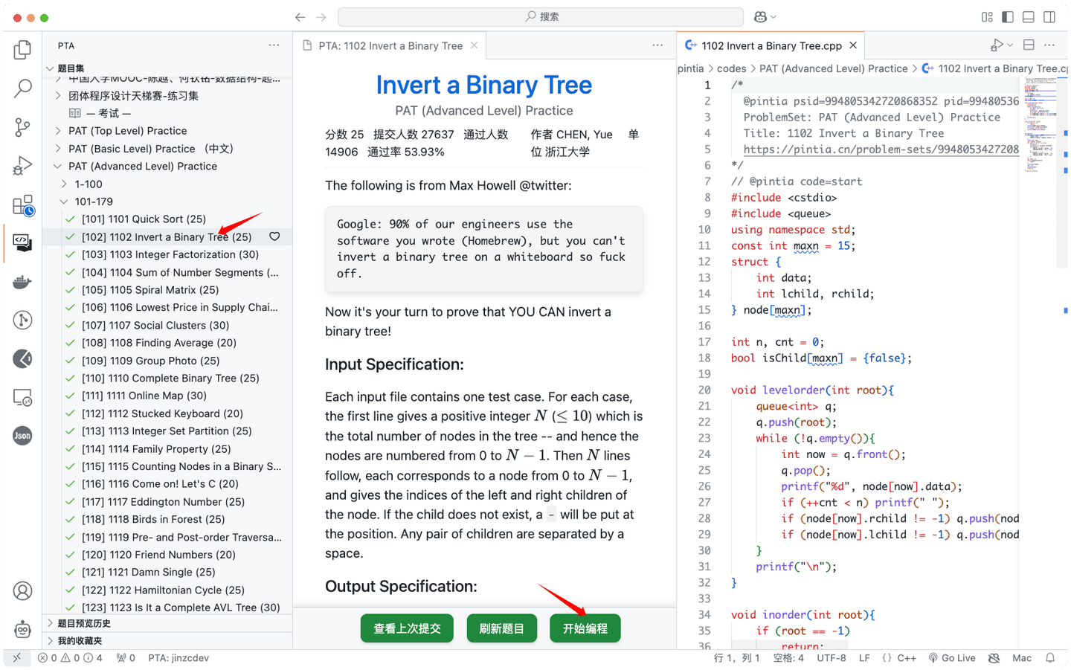Toggle the bottom panel layout control

[x=1028, y=16]
